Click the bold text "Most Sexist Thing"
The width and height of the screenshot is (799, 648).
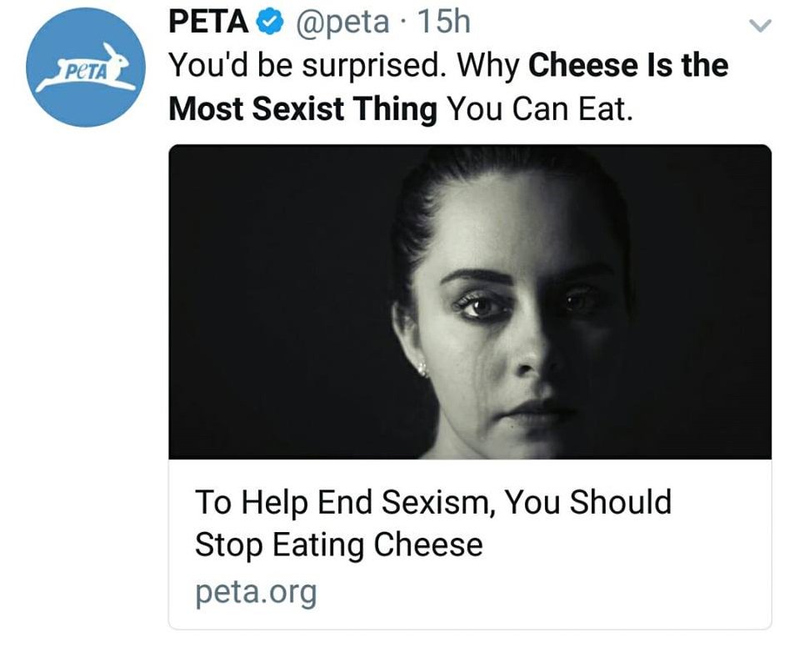pyautogui.click(x=303, y=108)
